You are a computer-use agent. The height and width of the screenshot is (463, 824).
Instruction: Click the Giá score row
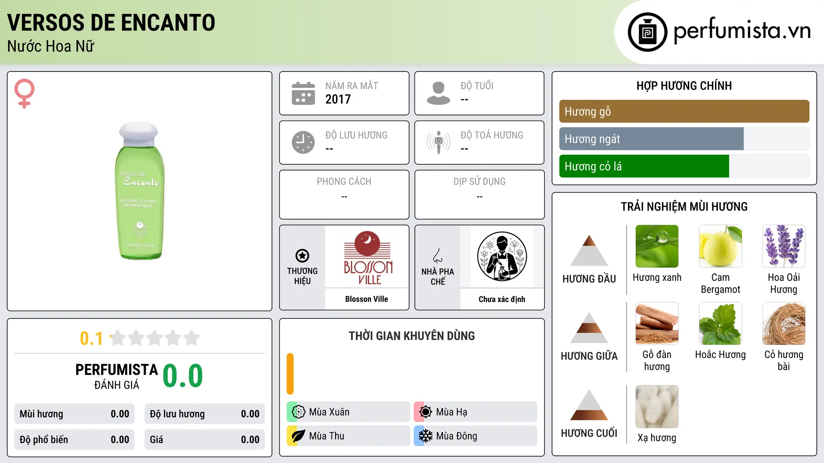(205, 440)
